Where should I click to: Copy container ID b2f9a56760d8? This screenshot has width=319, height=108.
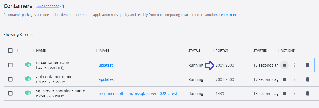[x=63, y=96]
